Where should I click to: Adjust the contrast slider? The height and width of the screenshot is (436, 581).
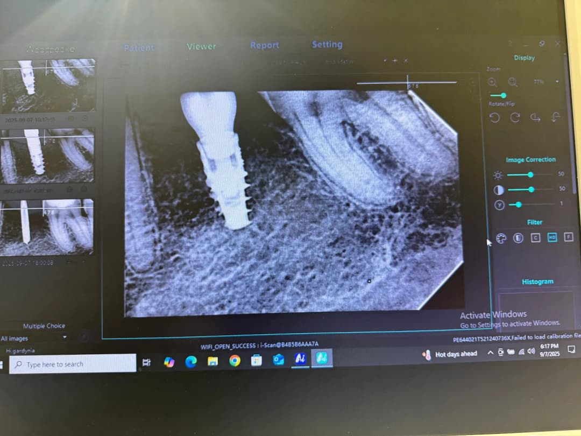(x=532, y=189)
